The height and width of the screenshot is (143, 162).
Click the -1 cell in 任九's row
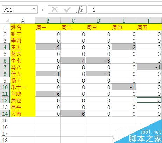point(48,74)
